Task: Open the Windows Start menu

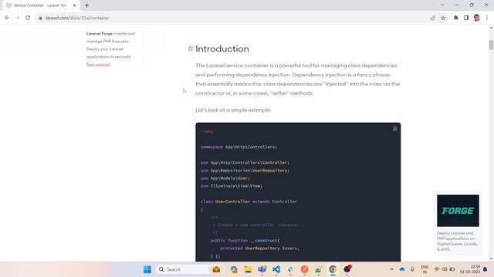Action: click(x=147, y=269)
